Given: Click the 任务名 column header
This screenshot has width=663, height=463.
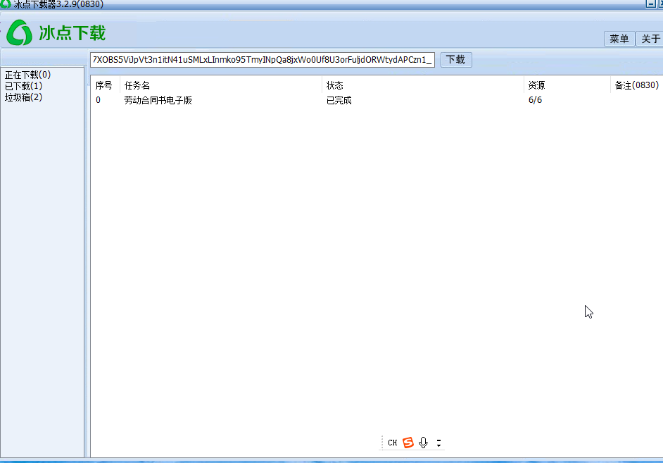Looking at the screenshot, I should (221, 85).
